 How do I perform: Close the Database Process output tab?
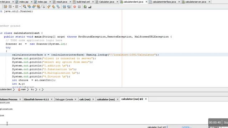[20, 100]
